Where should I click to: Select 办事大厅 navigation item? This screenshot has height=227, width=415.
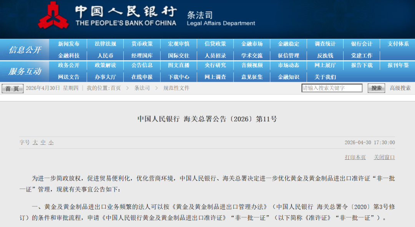tap(105, 77)
